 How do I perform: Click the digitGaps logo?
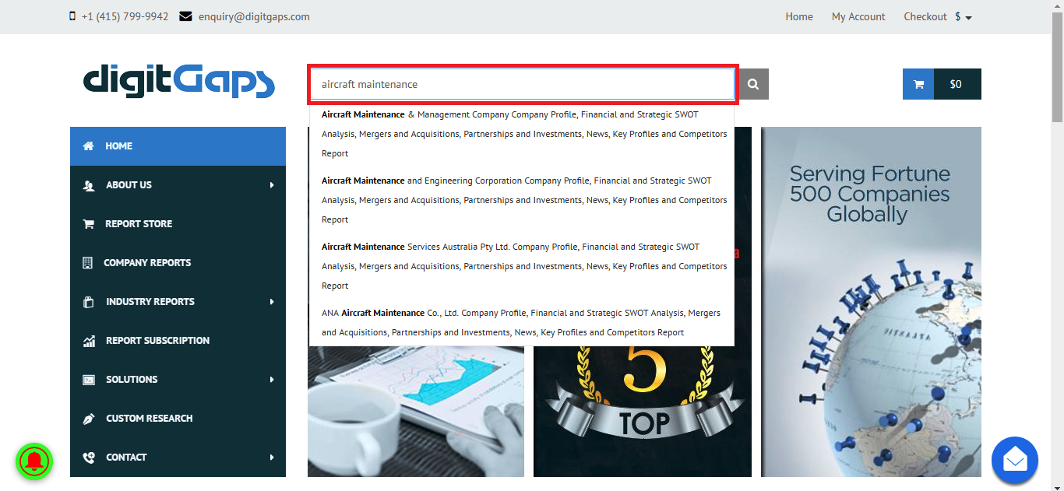click(x=179, y=82)
